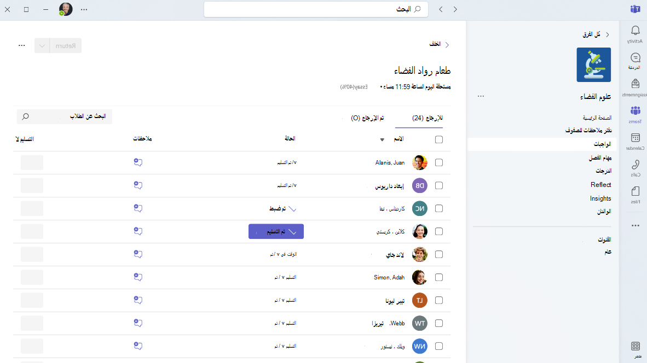Open الصفحة الرئيسية in the class menu
This screenshot has width=647, height=363.
(597, 118)
